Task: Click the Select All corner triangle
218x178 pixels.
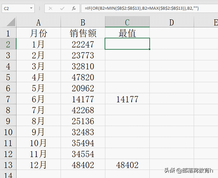Action: 11,22
